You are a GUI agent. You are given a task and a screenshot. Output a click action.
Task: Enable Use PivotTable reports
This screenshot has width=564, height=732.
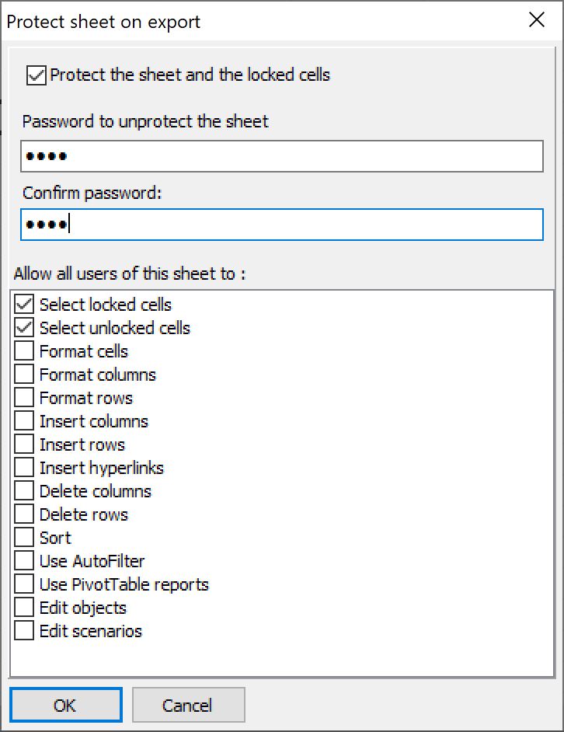[x=25, y=584]
